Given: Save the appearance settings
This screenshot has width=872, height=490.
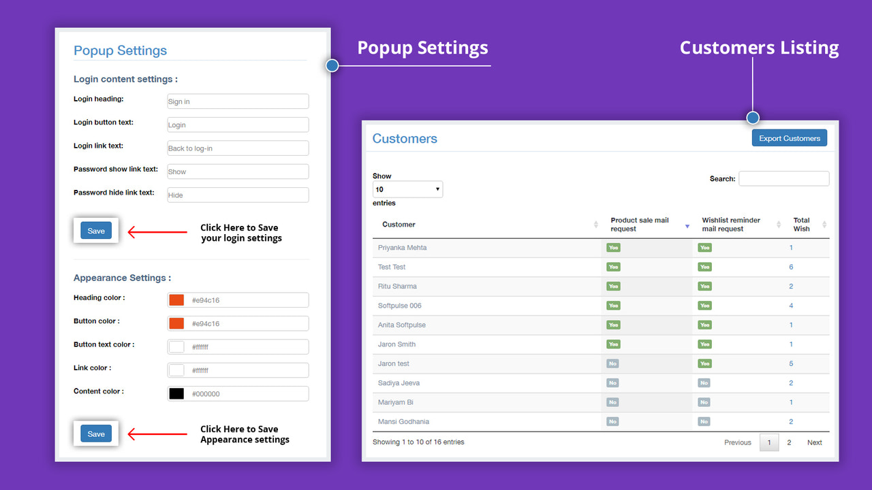Looking at the screenshot, I should click(x=95, y=434).
